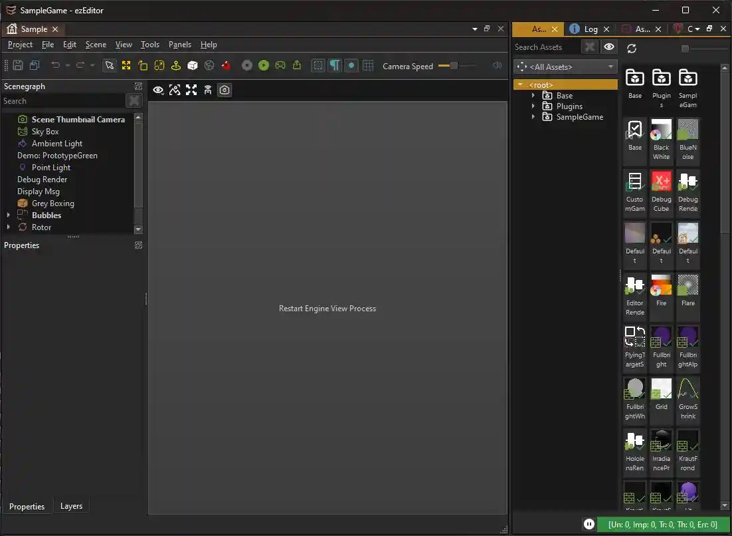The height and width of the screenshot is (536, 732).
Task: Adjust the Camera Speed slider
Action: click(454, 65)
